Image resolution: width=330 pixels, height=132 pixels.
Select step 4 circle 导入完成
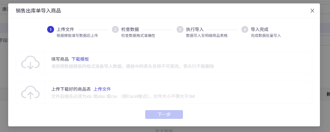point(245,29)
